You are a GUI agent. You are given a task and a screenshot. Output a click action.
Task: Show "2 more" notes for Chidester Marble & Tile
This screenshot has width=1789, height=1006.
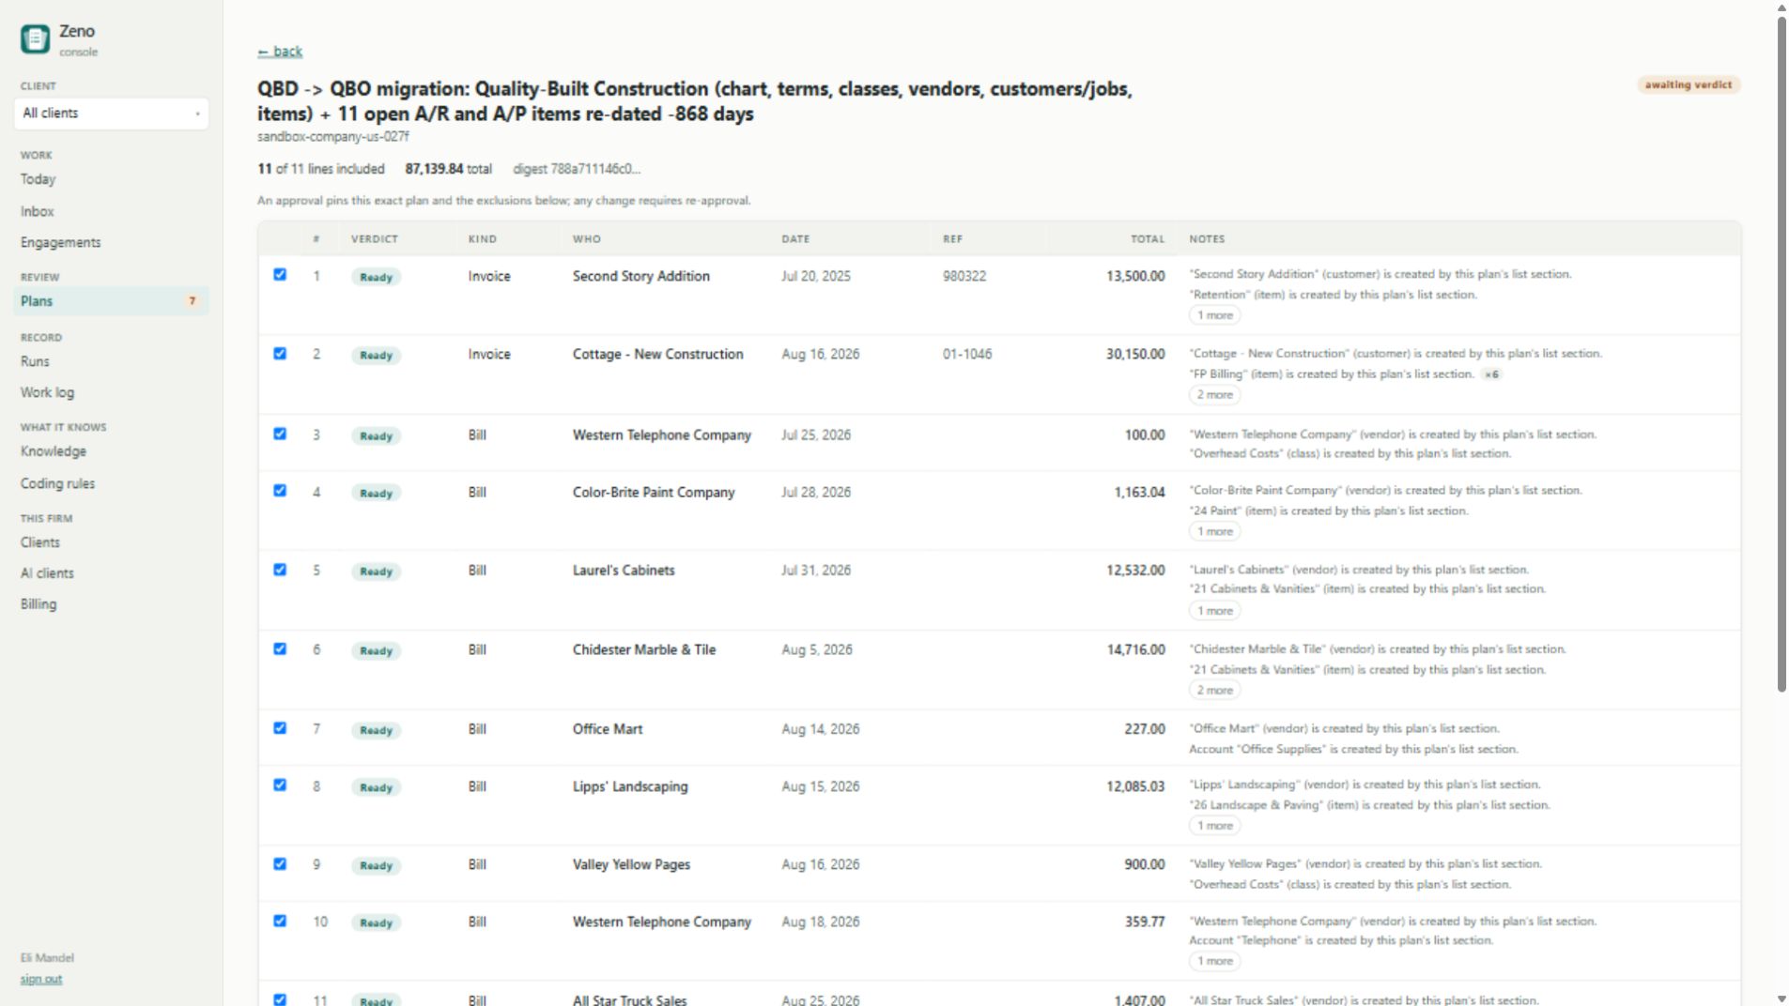1214,691
